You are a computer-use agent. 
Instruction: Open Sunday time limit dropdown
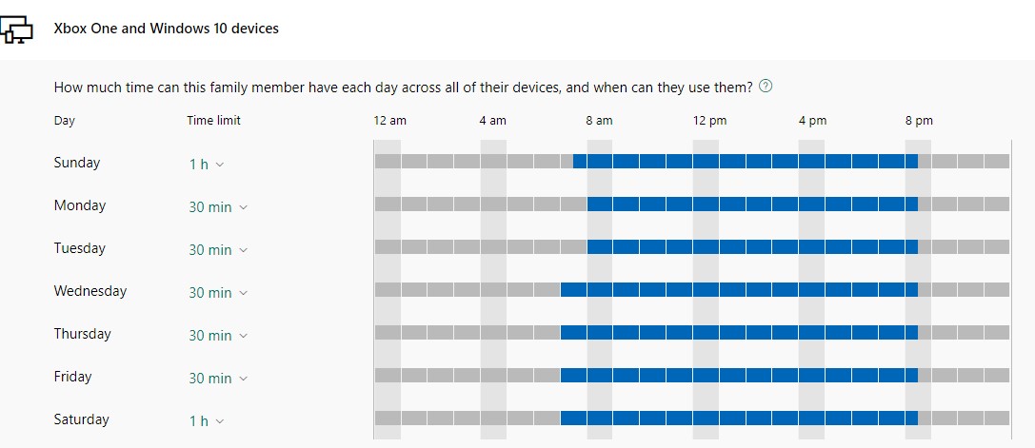[207, 165]
